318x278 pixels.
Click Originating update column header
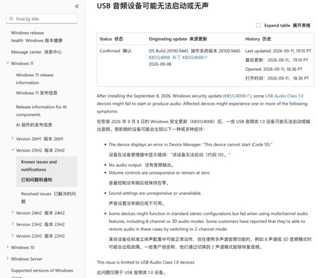[x=178, y=39]
